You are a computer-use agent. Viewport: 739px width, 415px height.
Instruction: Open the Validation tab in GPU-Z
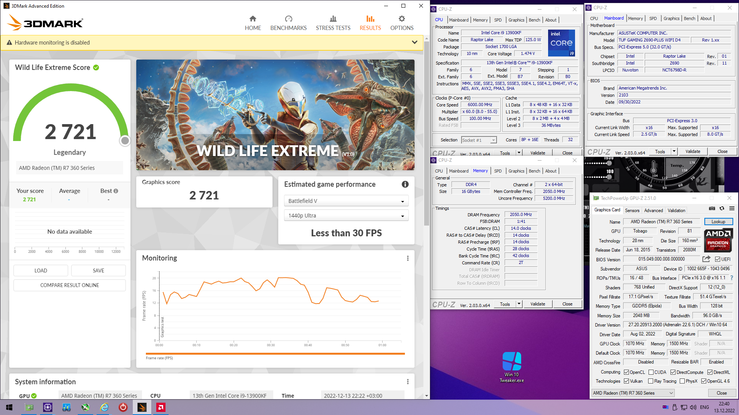click(676, 211)
